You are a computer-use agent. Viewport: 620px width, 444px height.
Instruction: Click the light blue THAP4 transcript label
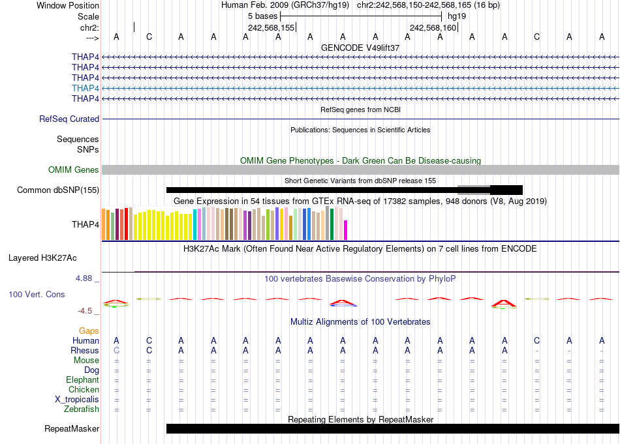(85, 88)
